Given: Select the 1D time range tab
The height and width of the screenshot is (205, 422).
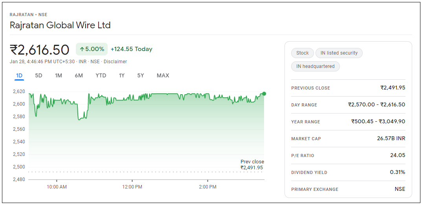Looking at the screenshot, I should click(x=19, y=75).
